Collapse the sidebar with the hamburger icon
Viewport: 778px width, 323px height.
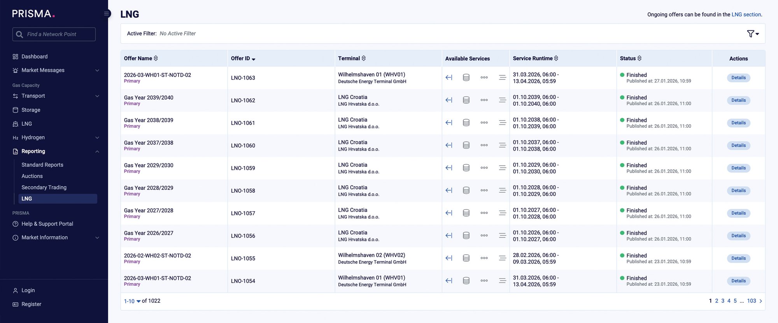pos(106,14)
